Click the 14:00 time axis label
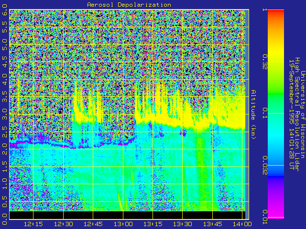Screen dimensions: 306x229 click(x=242, y=224)
